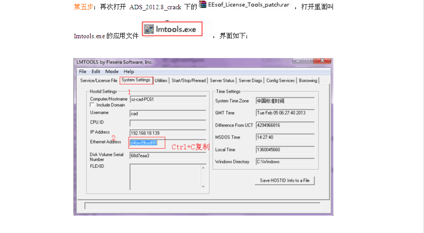
Task: Select the System Settings tab
Action: pos(136,80)
